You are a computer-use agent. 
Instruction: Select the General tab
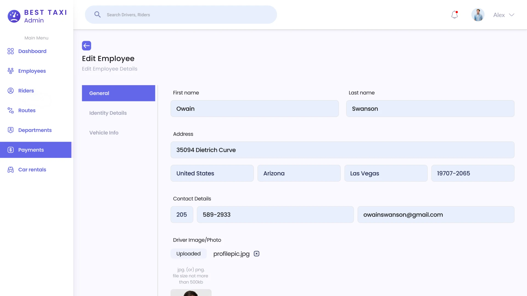[99, 93]
